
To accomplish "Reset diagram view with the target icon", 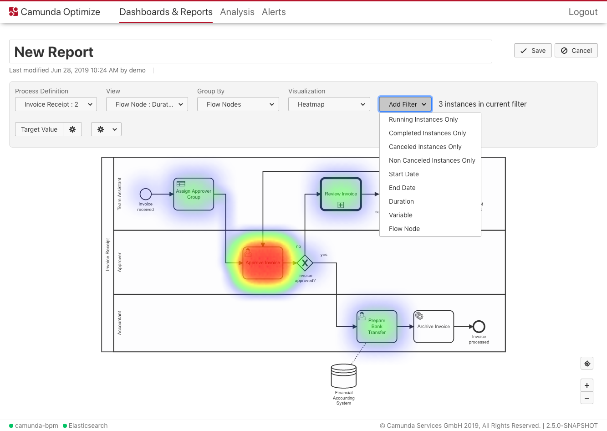I will click(x=587, y=364).
